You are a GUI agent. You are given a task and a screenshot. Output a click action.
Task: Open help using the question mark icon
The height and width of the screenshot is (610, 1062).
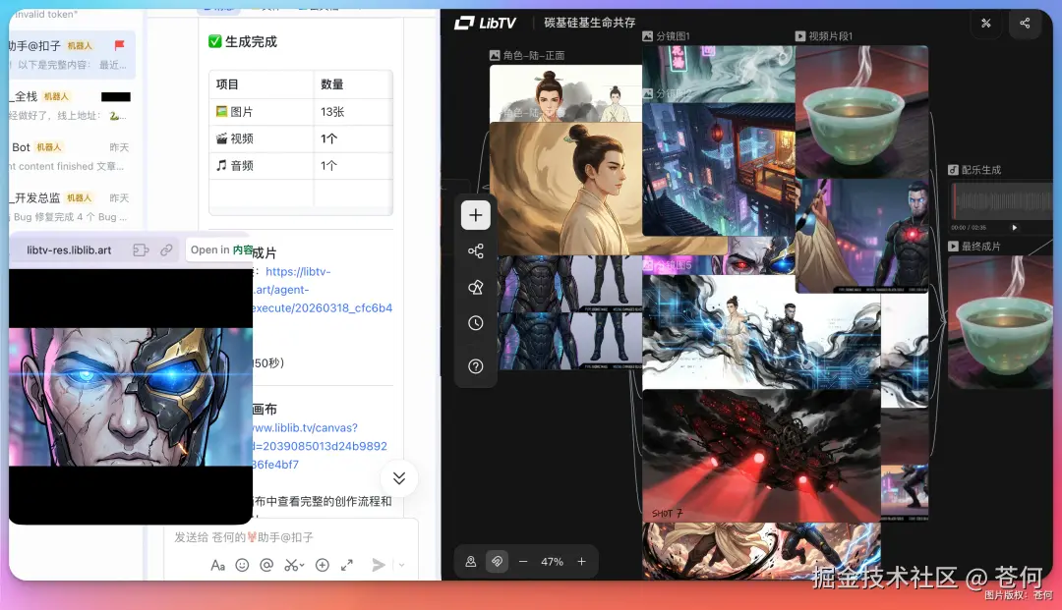[476, 365]
